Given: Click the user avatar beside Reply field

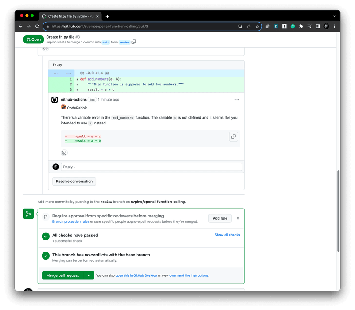Looking at the screenshot, I should point(56,167).
